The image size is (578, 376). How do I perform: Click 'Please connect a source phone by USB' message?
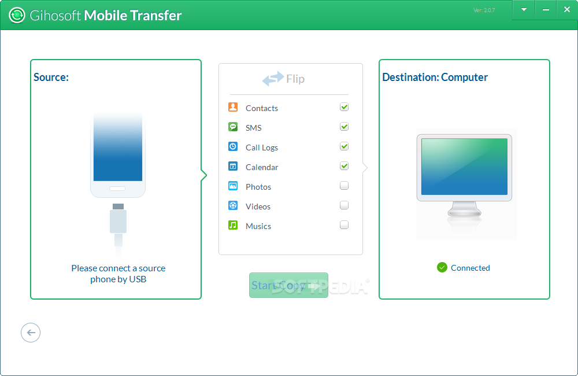click(x=118, y=274)
